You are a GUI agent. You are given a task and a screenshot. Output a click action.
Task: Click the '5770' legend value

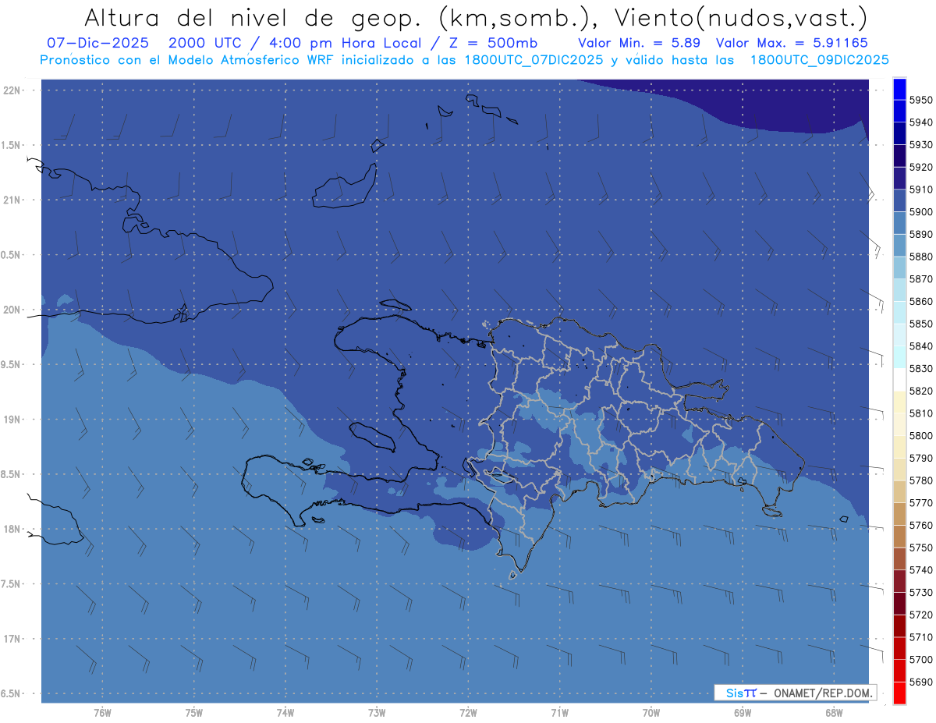[x=920, y=503]
